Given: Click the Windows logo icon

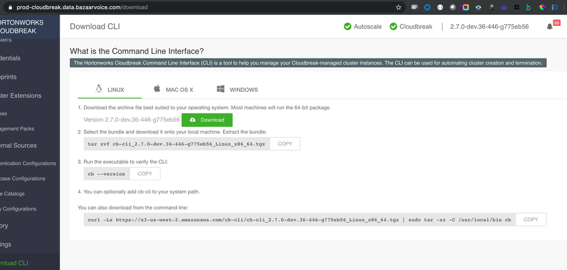Looking at the screenshot, I should coord(221,89).
